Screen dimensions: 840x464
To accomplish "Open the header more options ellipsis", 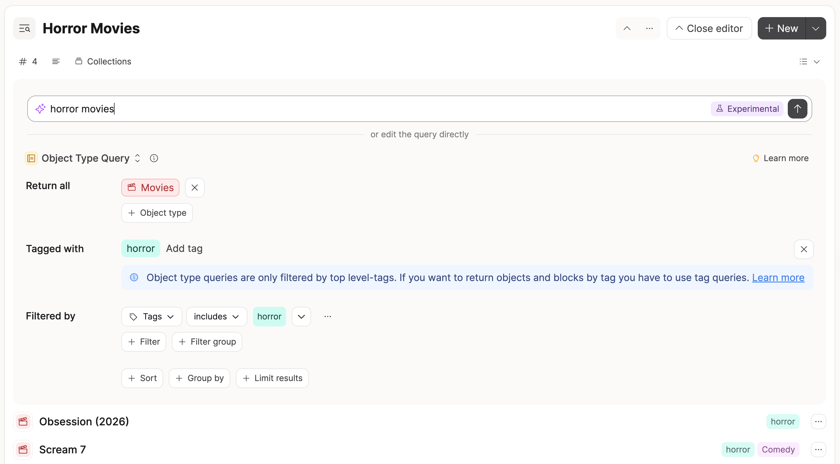I will 649,28.
